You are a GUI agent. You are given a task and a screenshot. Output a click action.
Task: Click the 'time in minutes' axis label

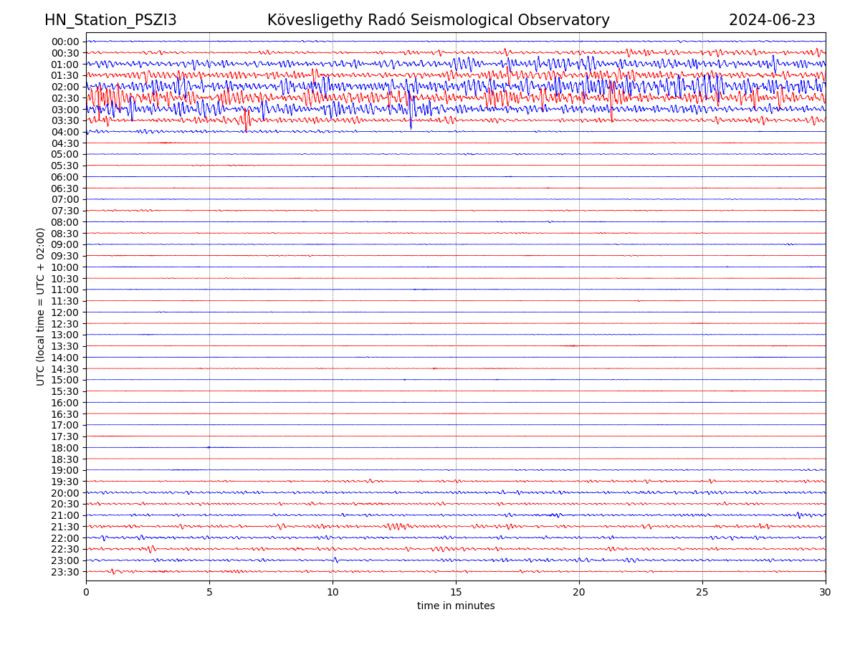456,606
